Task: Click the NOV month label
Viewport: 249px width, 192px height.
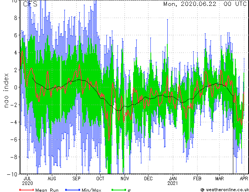Action: click(x=125, y=179)
